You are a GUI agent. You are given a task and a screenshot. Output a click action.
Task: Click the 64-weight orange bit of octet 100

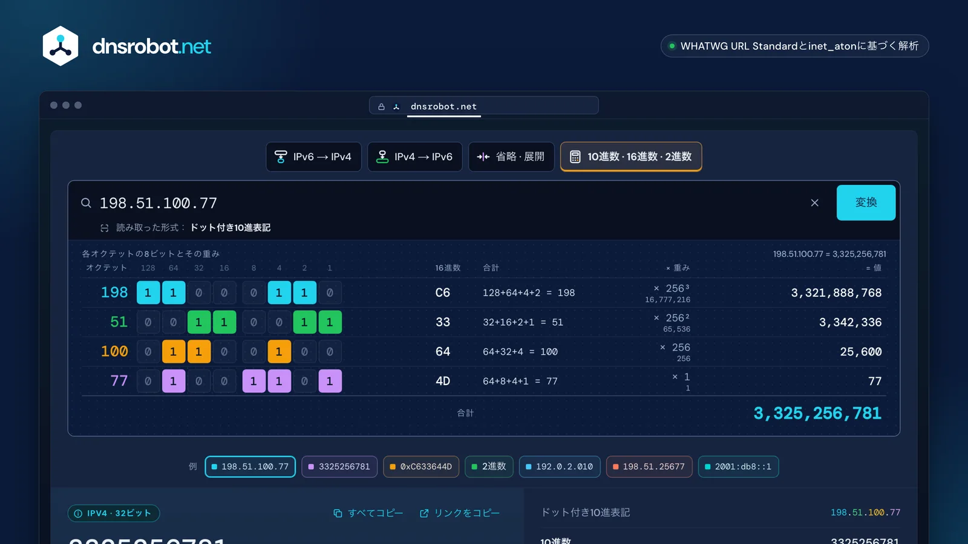pyautogui.click(x=174, y=352)
